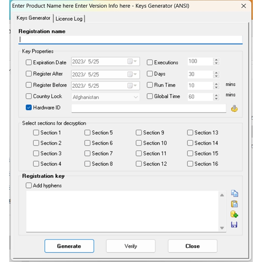This screenshot has height=262, width=262.
Task: Enable Add hyphens for the key
Action: [28, 185]
